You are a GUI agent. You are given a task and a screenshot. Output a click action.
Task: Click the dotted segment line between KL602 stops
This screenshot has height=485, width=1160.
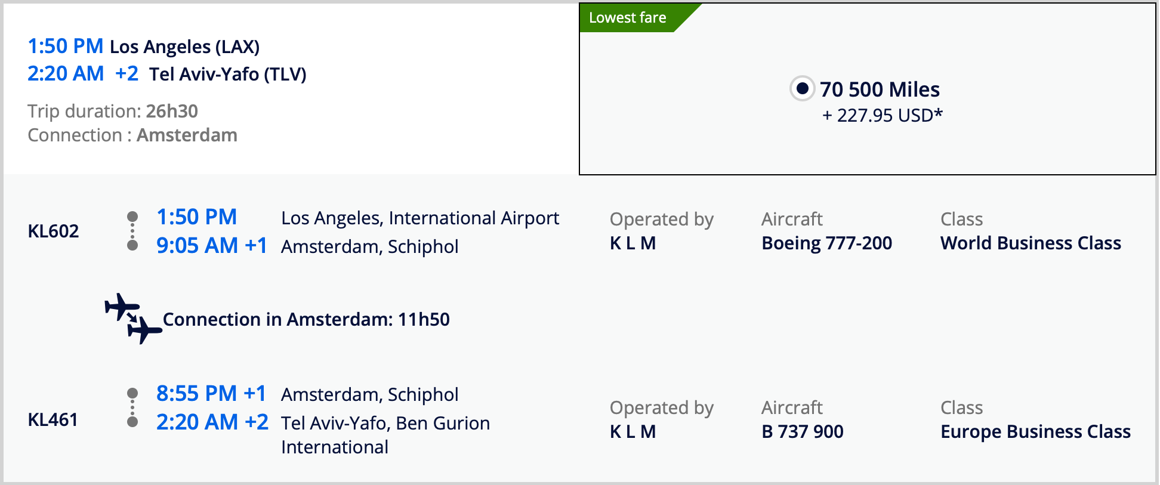132,231
